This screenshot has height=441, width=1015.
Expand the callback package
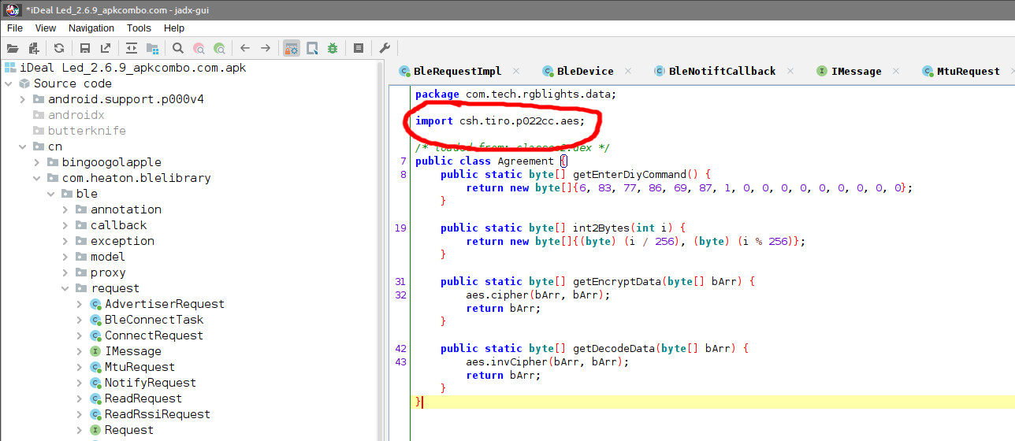pyautogui.click(x=65, y=225)
